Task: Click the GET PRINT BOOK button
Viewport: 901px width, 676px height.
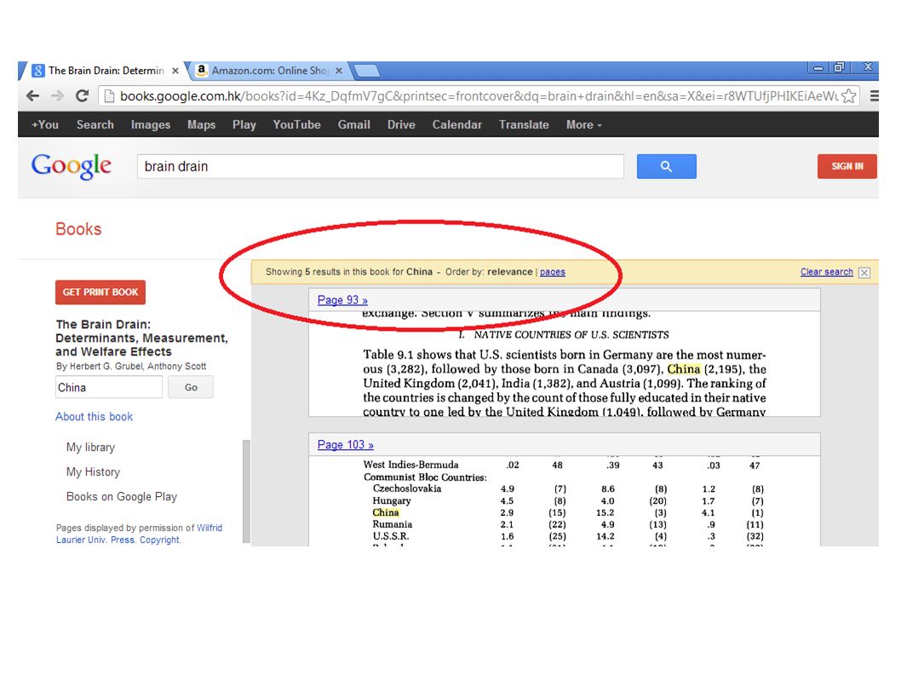Action: [x=100, y=292]
